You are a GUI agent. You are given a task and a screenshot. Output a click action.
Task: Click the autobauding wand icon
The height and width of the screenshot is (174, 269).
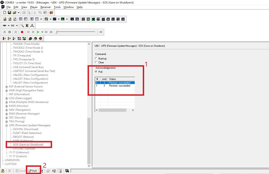(22, 25)
